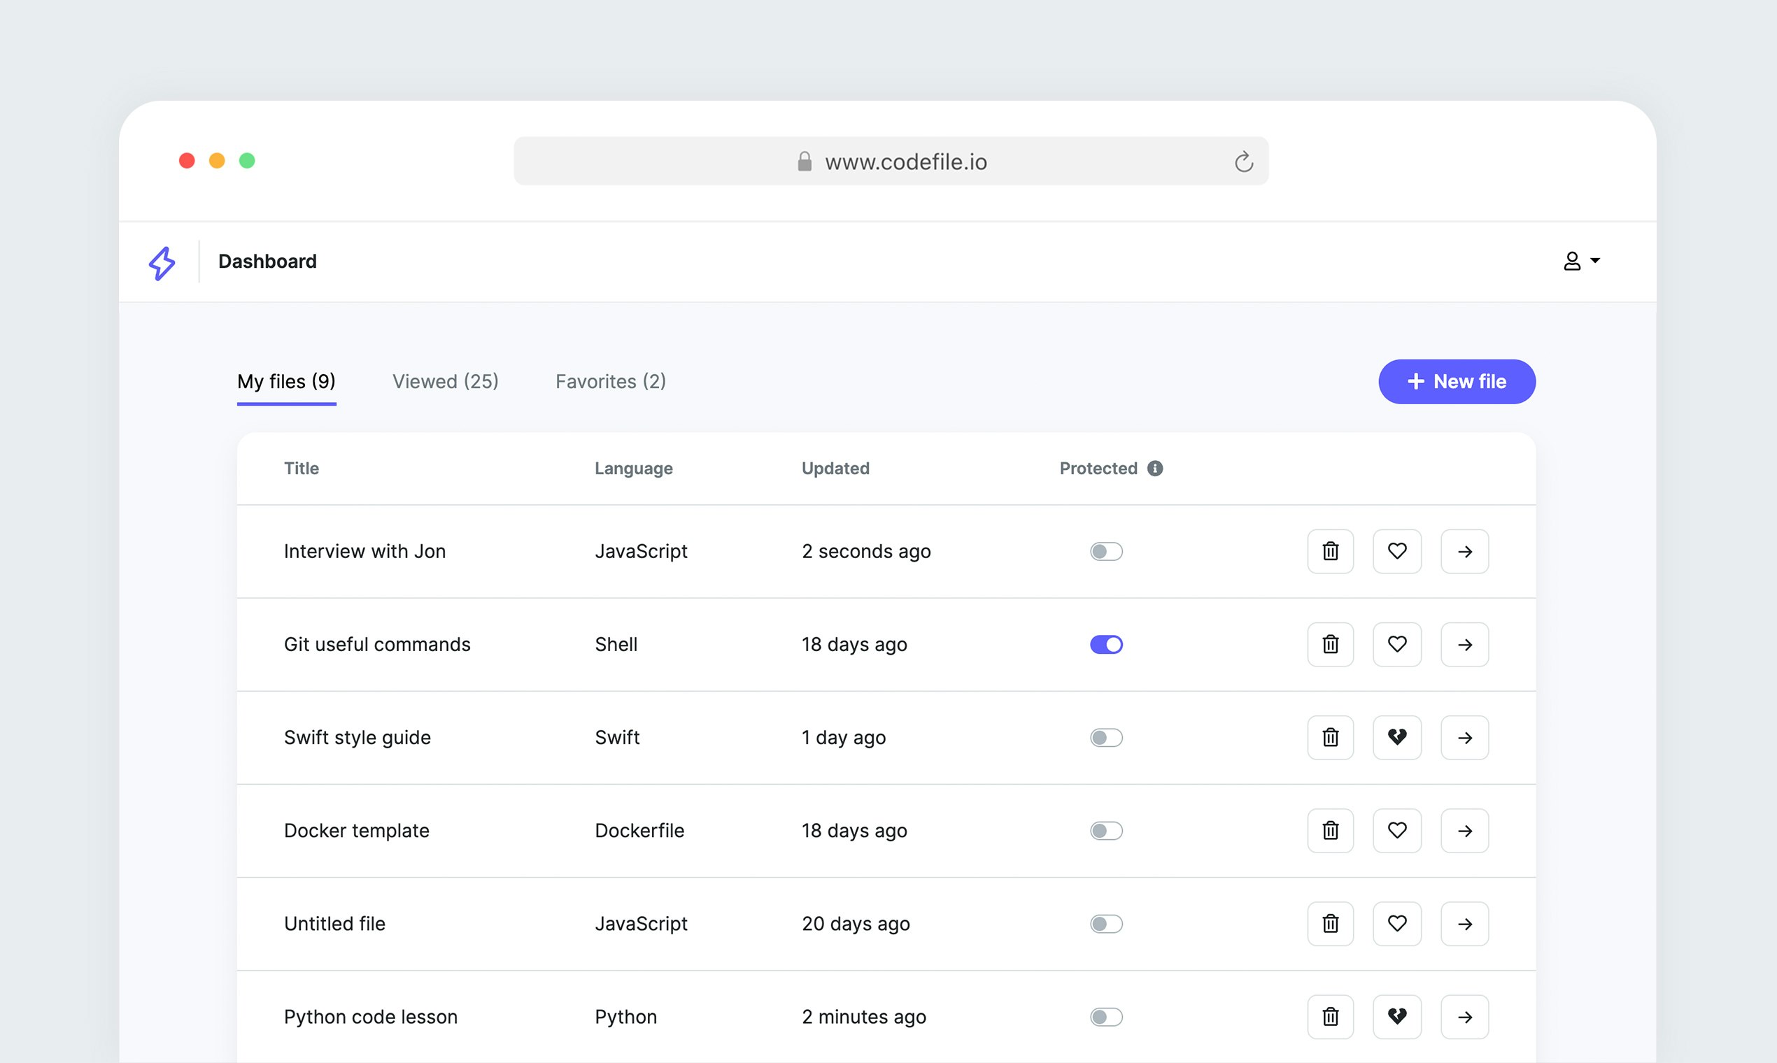Click the Dockerfile language cell
The image size is (1777, 1063).
[x=639, y=831]
